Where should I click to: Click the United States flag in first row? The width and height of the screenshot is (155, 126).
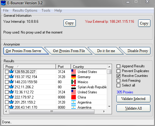(73, 72)
